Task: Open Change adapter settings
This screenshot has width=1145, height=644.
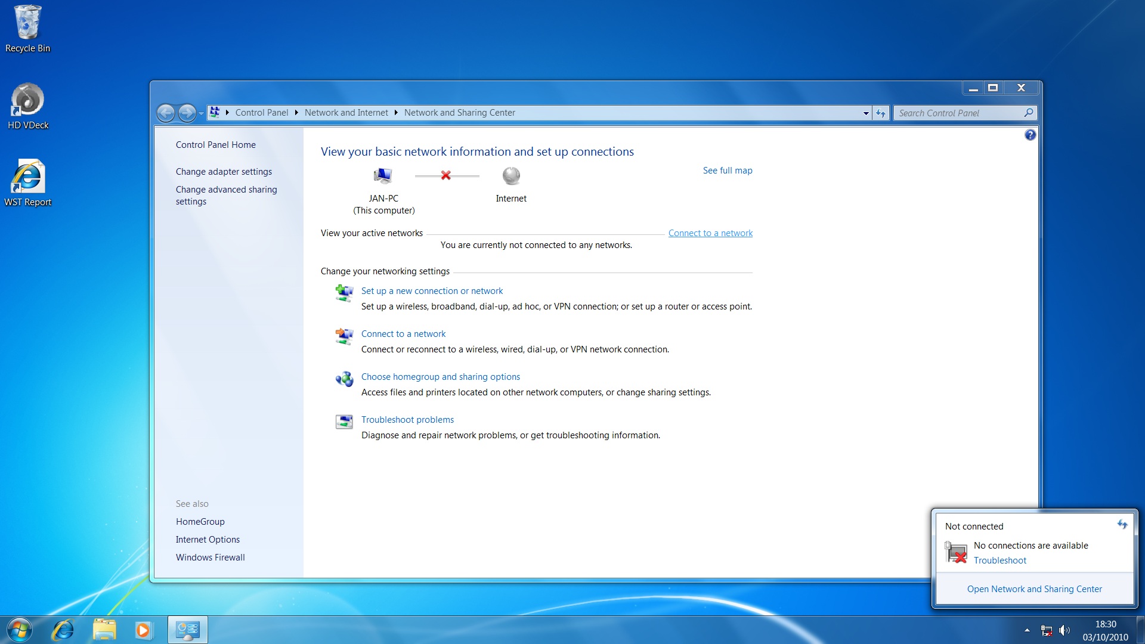Action: [x=224, y=172]
